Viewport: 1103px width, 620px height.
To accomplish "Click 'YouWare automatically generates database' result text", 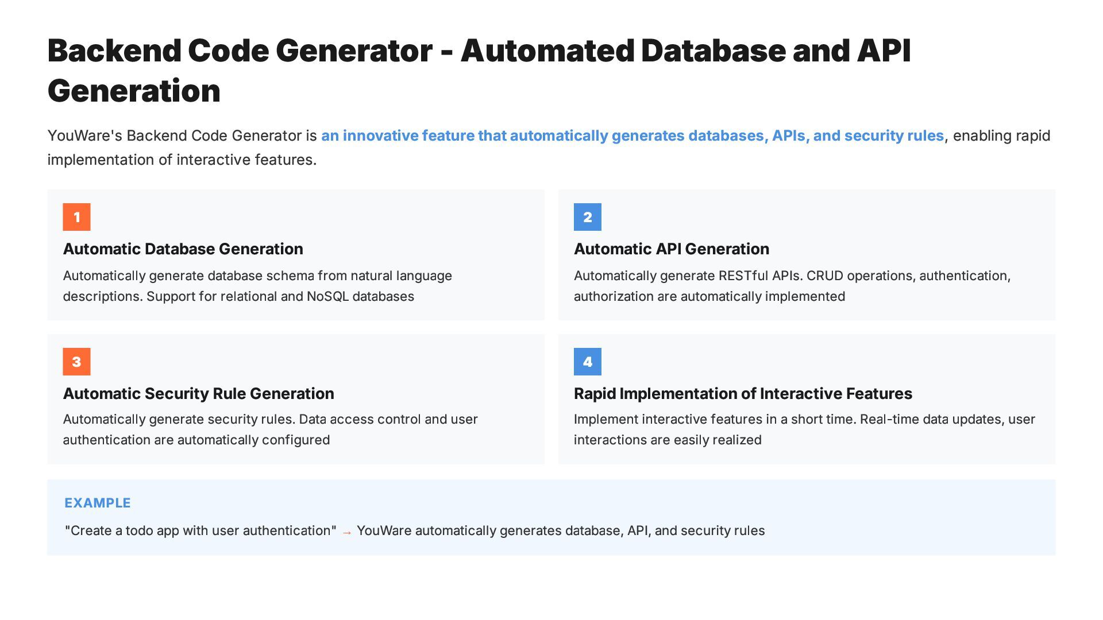I will pos(561,531).
